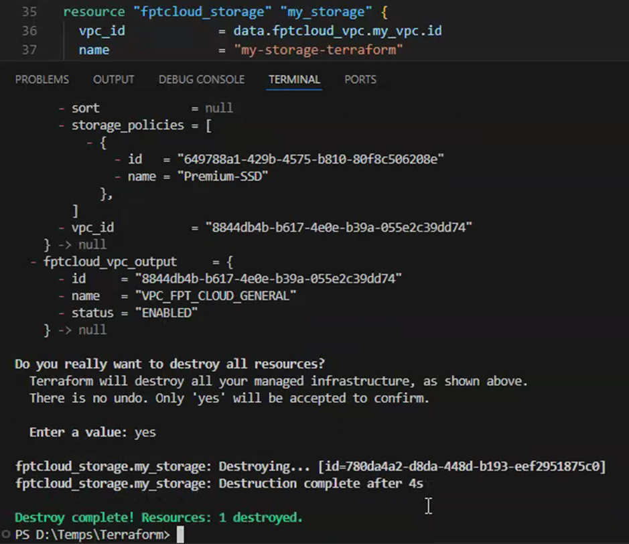The width and height of the screenshot is (629, 544).
Task: Click "VPC_FPT_CLOUD_GENERAL" in terminal output
Action: pos(215,295)
